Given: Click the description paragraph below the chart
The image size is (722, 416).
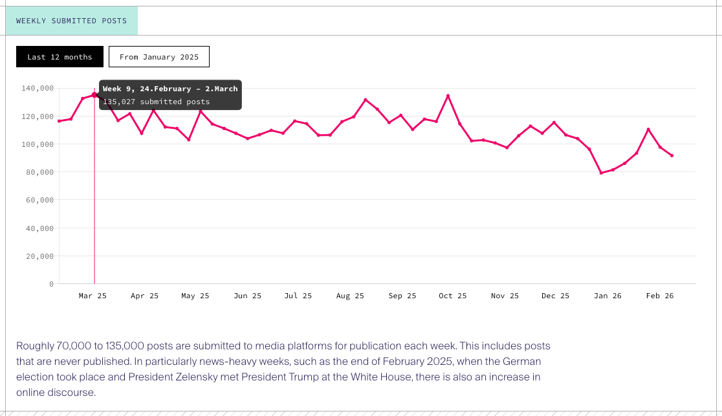Looking at the screenshot, I should (x=283, y=369).
